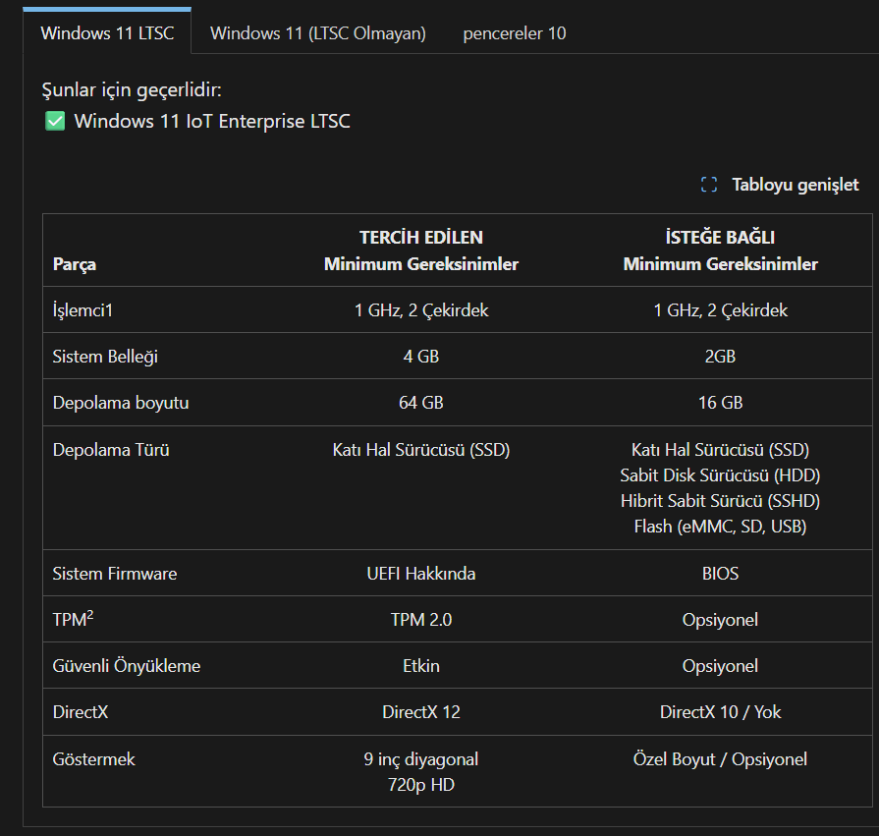Click Sabit Disk Sürücüsü (HDD) text
879x836 pixels.
(720, 475)
